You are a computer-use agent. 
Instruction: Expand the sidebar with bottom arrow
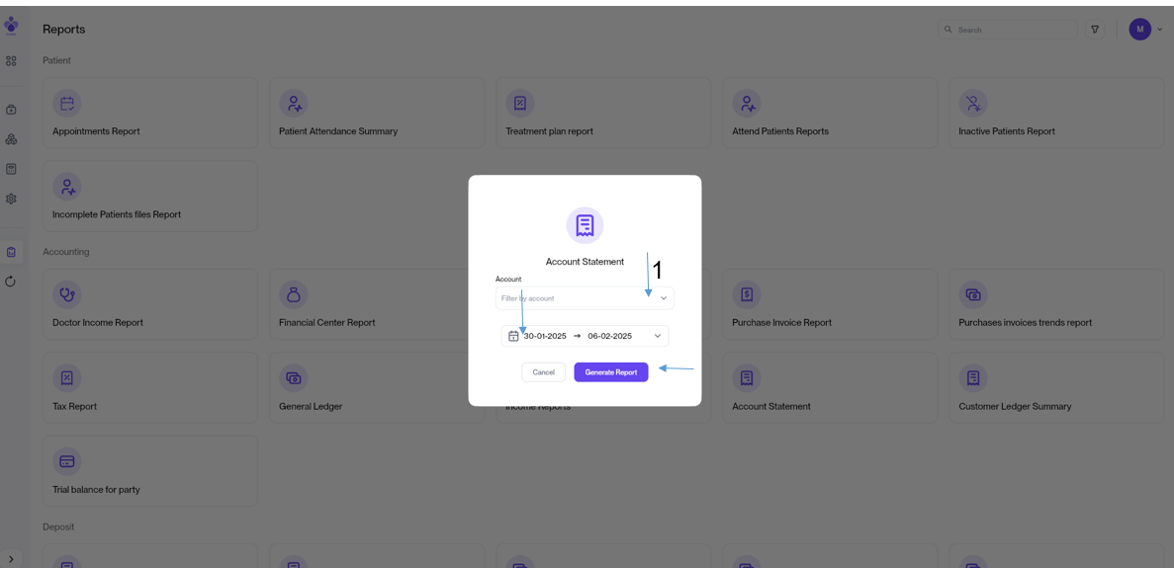[x=11, y=559]
